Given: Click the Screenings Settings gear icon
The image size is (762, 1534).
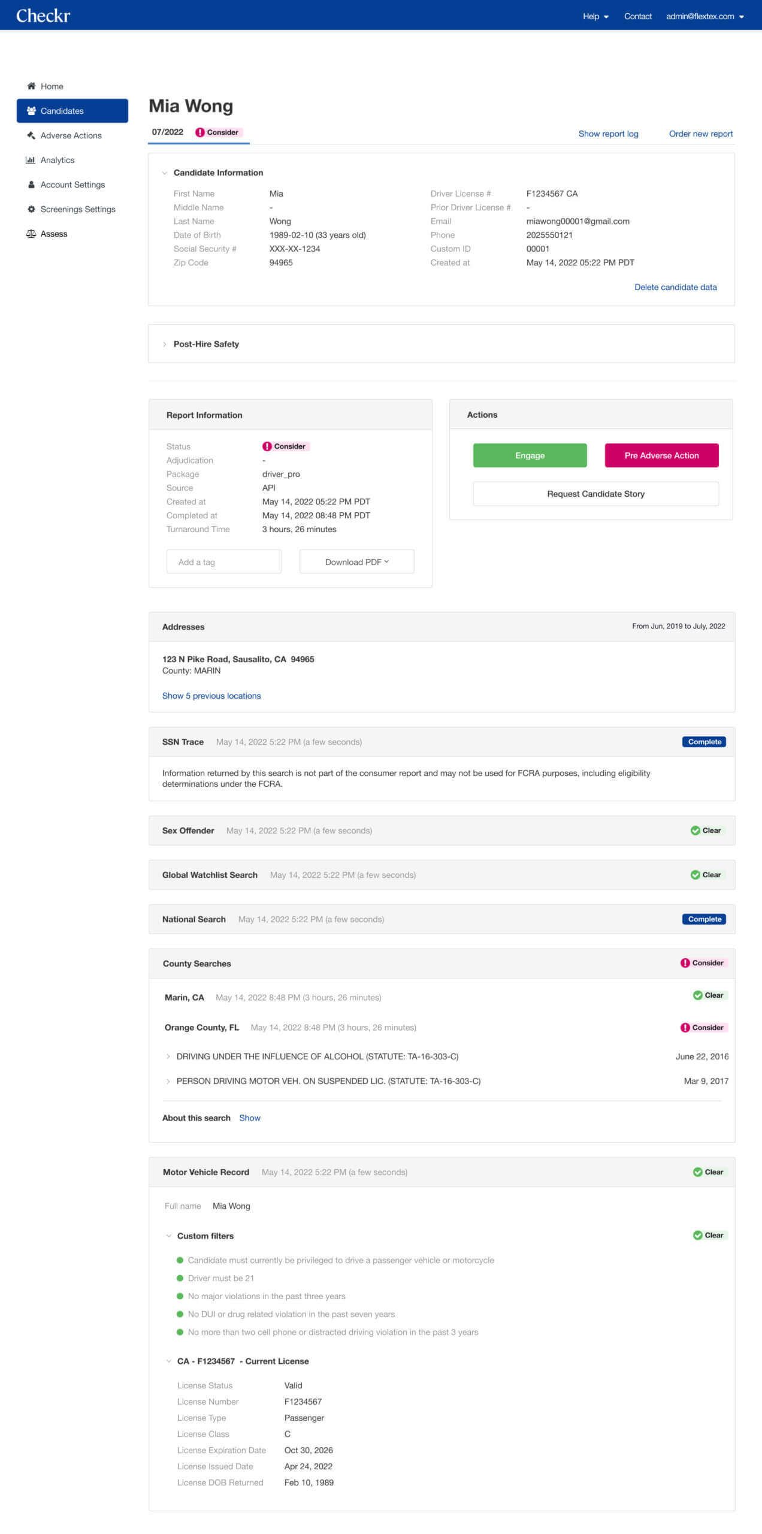Looking at the screenshot, I should click(x=31, y=209).
